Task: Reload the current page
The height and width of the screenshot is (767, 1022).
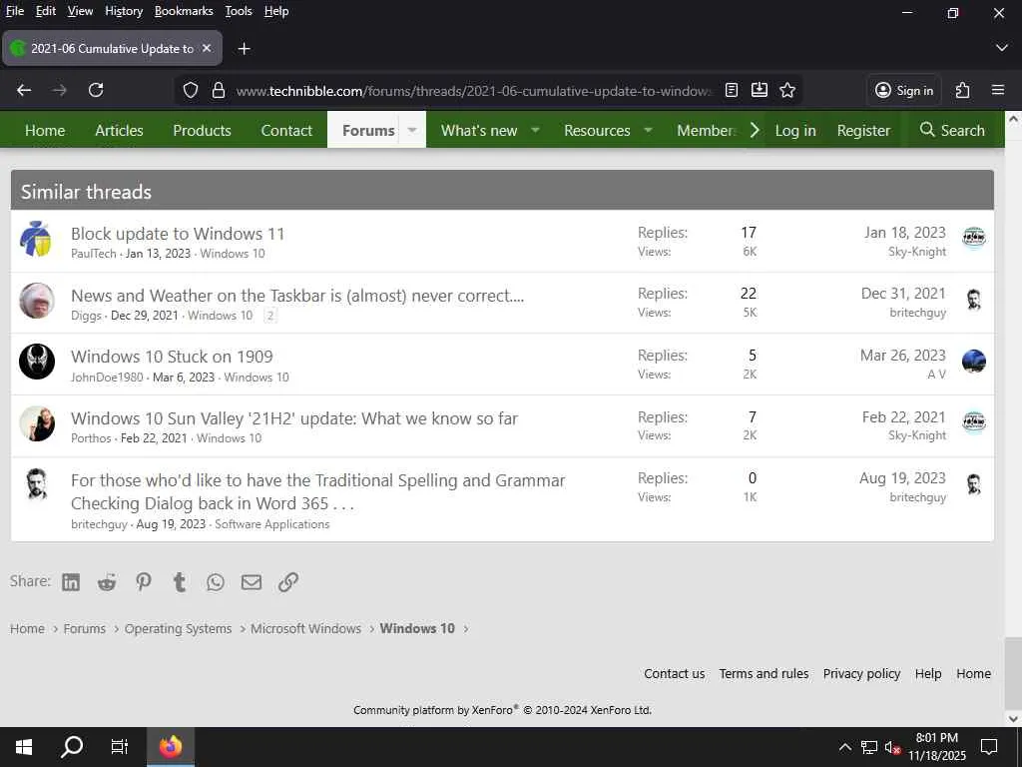Action: click(x=96, y=90)
